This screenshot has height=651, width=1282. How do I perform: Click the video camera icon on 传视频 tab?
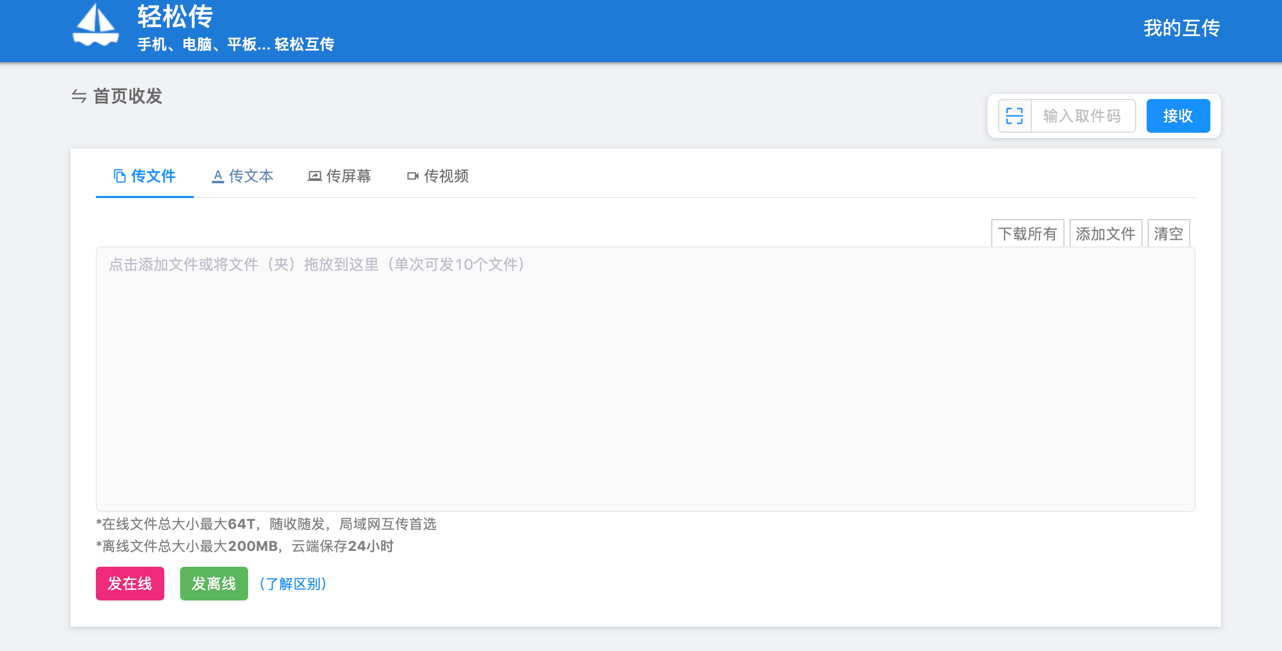click(412, 176)
